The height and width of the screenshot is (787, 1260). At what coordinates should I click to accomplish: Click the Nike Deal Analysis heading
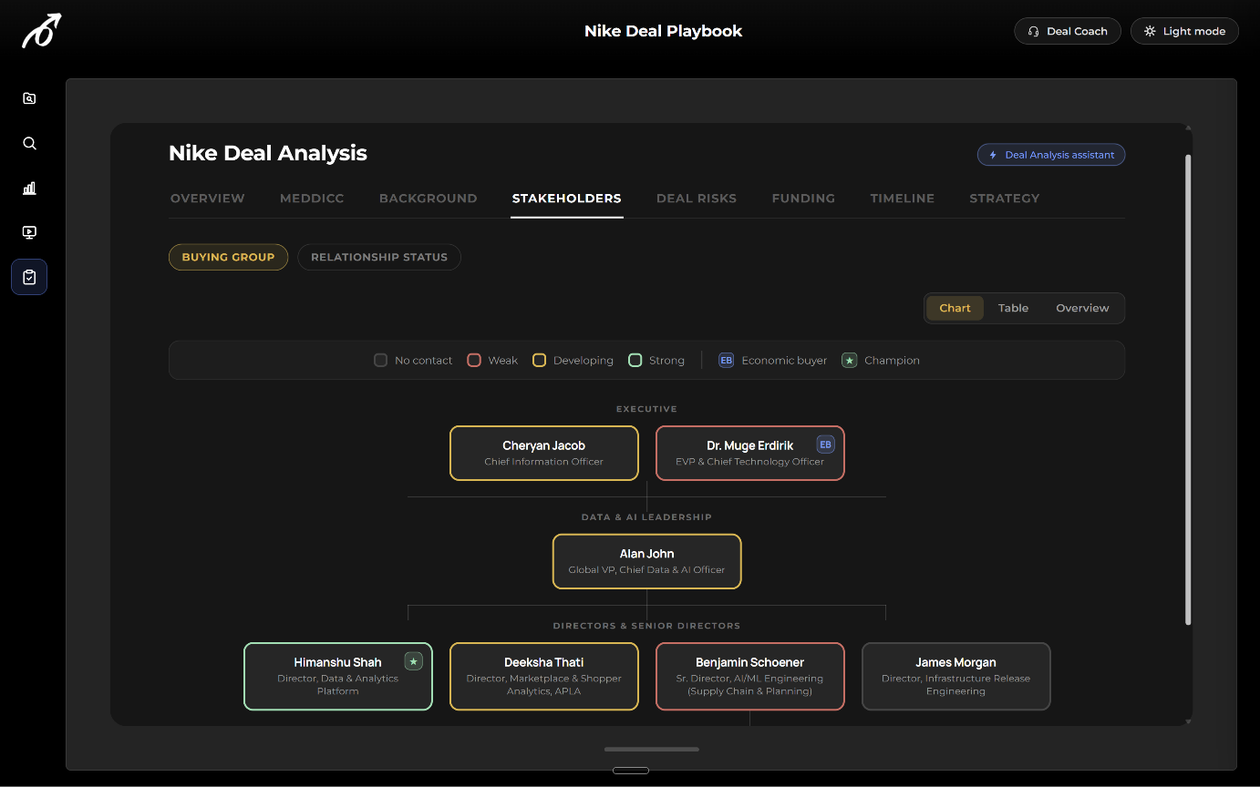point(268,153)
